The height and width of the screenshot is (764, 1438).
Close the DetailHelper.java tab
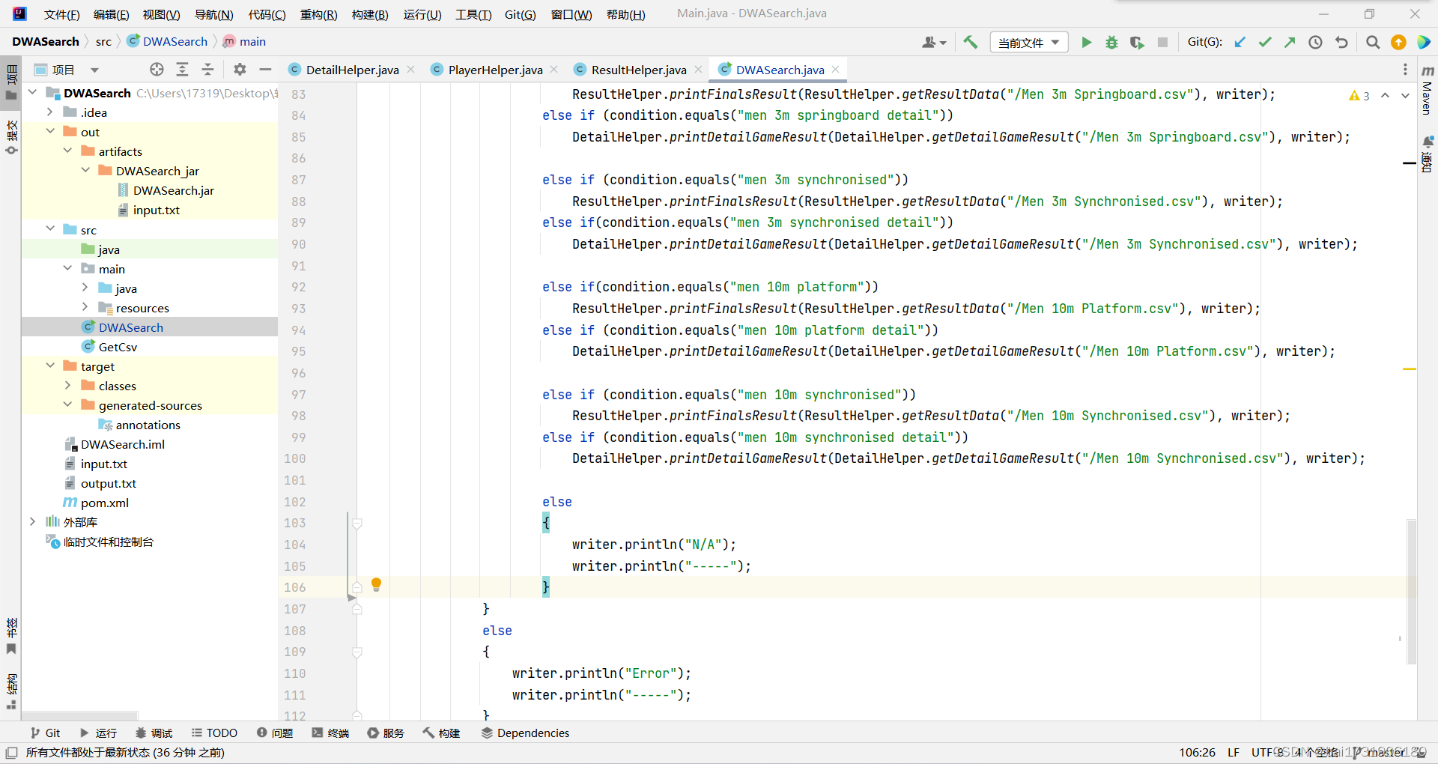pyautogui.click(x=411, y=70)
